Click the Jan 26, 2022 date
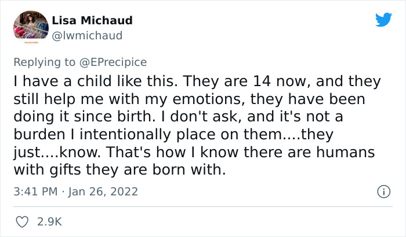 [103, 191]
